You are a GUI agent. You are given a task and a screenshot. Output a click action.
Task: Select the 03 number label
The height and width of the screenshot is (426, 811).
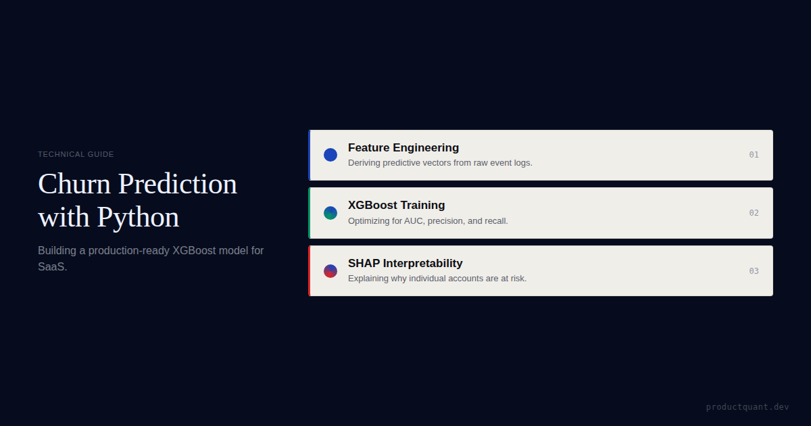click(x=754, y=271)
